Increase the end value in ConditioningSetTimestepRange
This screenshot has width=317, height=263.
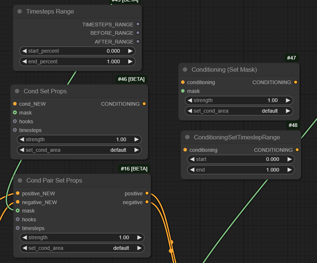(290, 169)
